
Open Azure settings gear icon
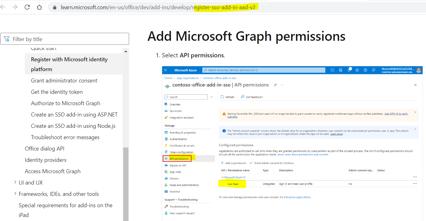(357, 70)
